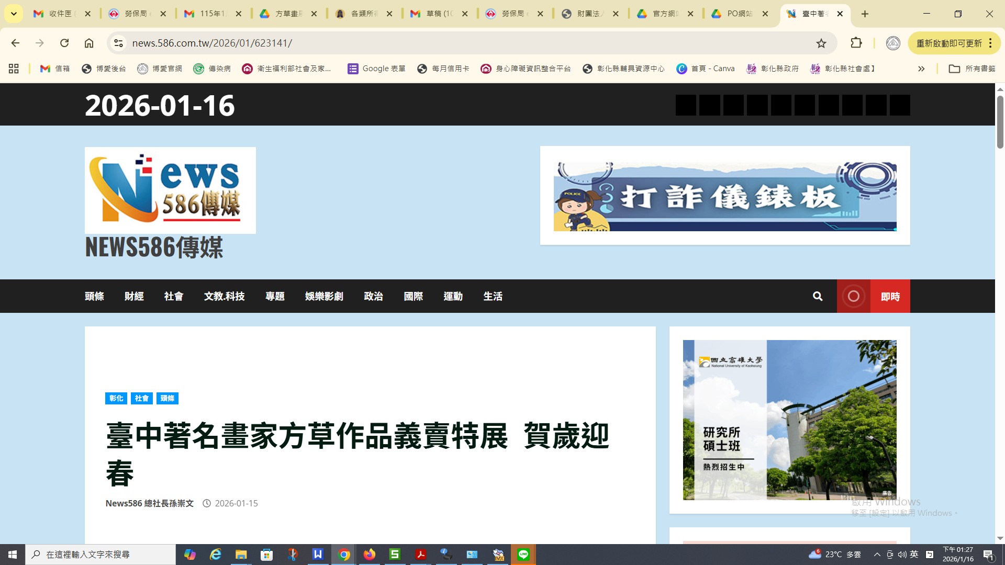
Task: Click the 重新啟動即可更新 update button
Action: 948,43
